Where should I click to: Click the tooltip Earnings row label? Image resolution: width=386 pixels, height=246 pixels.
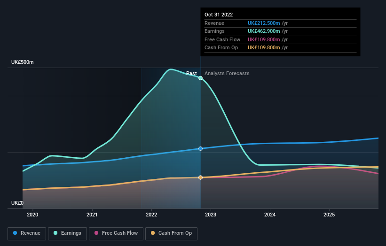pyautogui.click(x=214, y=31)
